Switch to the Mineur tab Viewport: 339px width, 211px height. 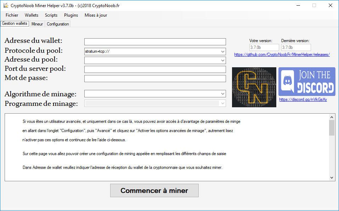[x=37, y=24]
